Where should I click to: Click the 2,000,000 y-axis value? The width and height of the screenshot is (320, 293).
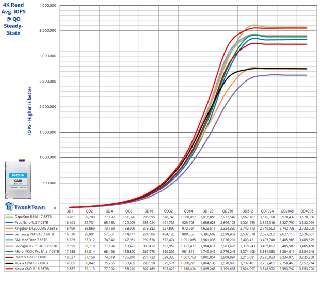click(48, 107)
